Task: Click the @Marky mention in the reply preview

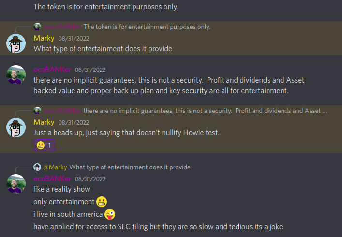Action: (55, 167)
